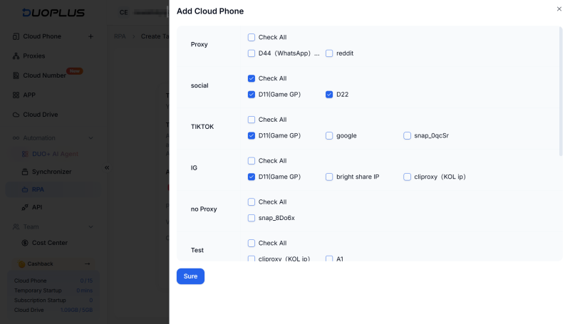This screenshot has width=570, height=324.
Task: Open the Synchronizer icon entry
Action: click(x=25, y=172)
